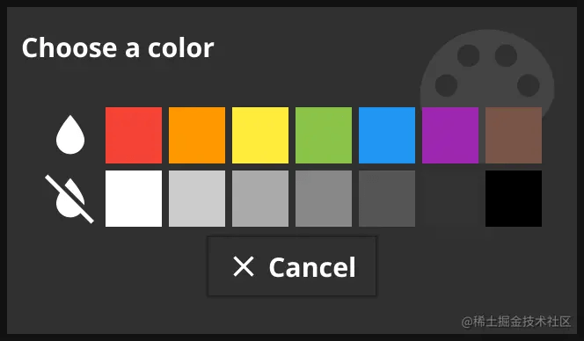Select the brown color swatch
Image resolution: width=584 pixels, height=341 pixels.
(514, 135)
